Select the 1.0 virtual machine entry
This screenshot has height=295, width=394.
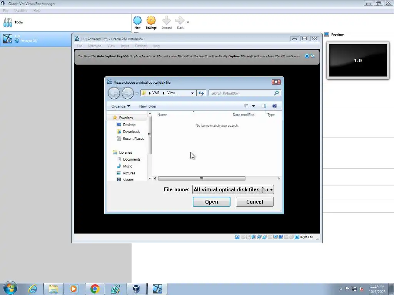(x=36, y=39)
